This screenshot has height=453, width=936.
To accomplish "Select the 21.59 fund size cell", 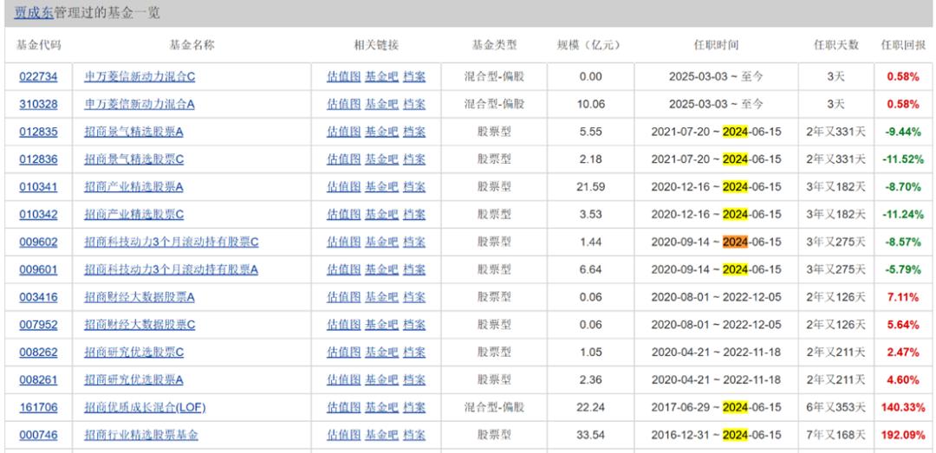I will coord(591,187).
